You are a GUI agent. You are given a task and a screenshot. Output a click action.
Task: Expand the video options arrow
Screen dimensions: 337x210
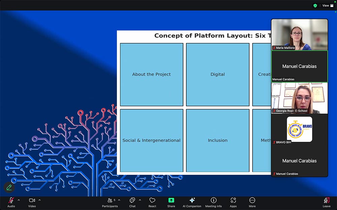pos(39,200)
